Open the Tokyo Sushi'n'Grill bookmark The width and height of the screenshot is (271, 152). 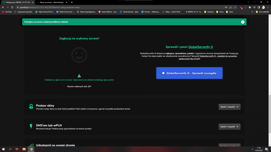[171, 12]
